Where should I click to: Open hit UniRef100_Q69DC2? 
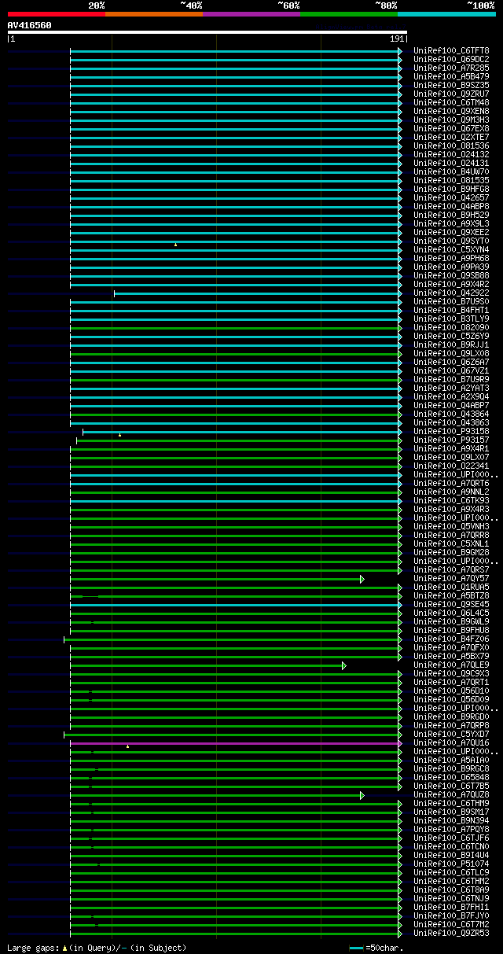[451, 59]
